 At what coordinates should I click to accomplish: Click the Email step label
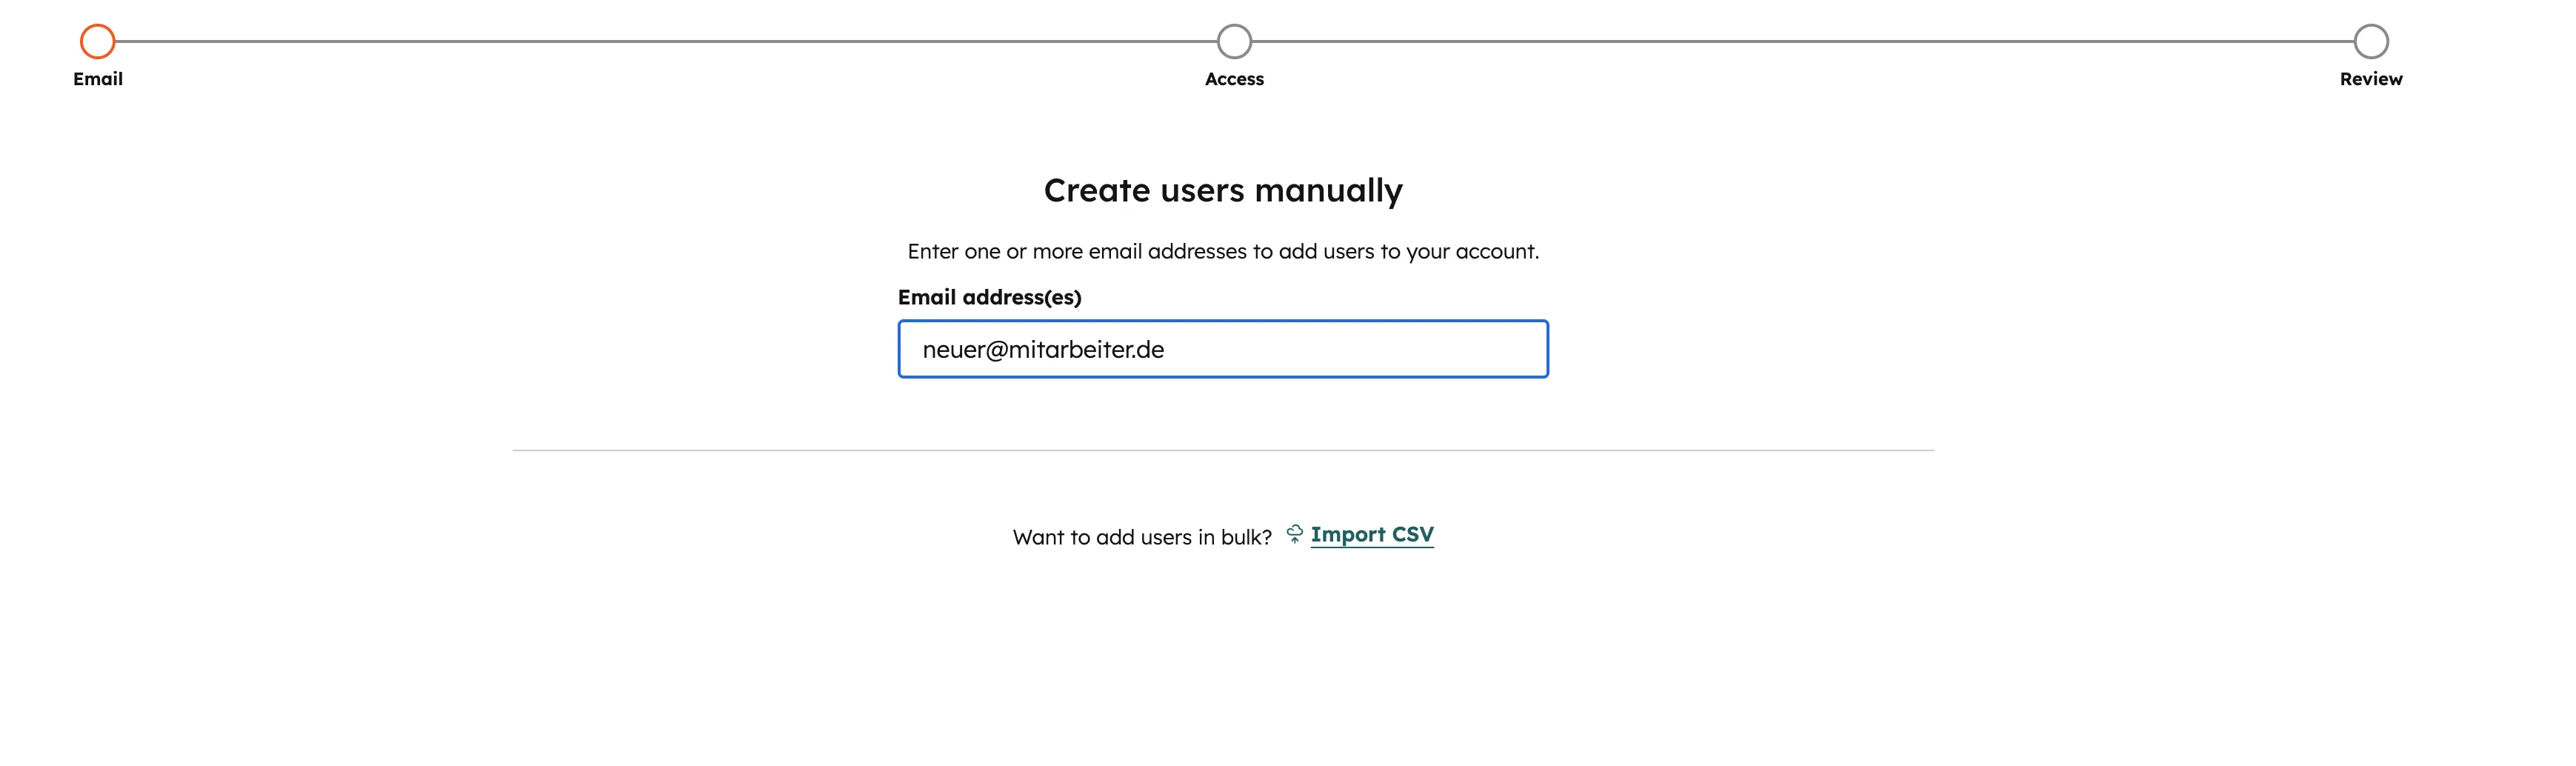pos(96,78)
